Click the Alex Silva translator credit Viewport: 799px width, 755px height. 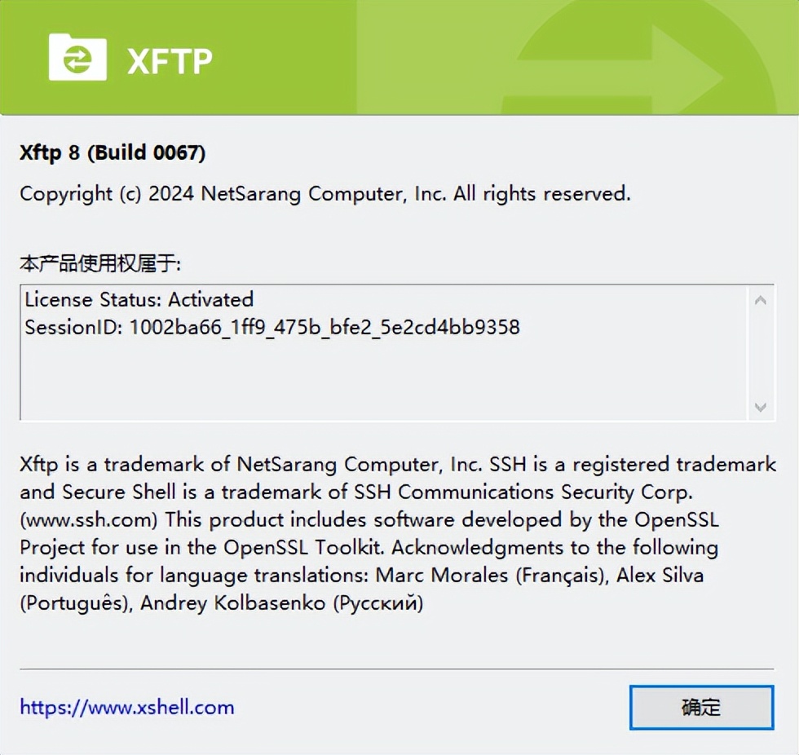click(660, 575)
